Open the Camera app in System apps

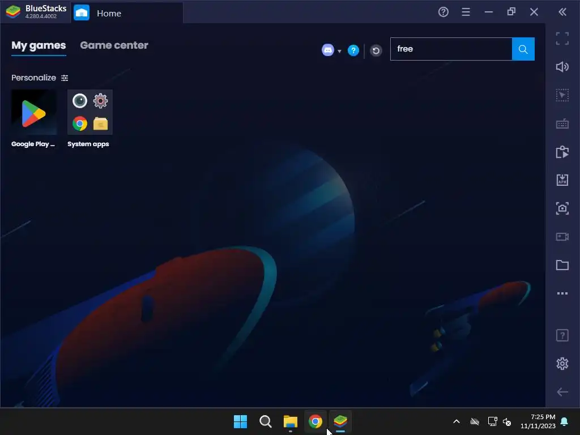(79, 101)
